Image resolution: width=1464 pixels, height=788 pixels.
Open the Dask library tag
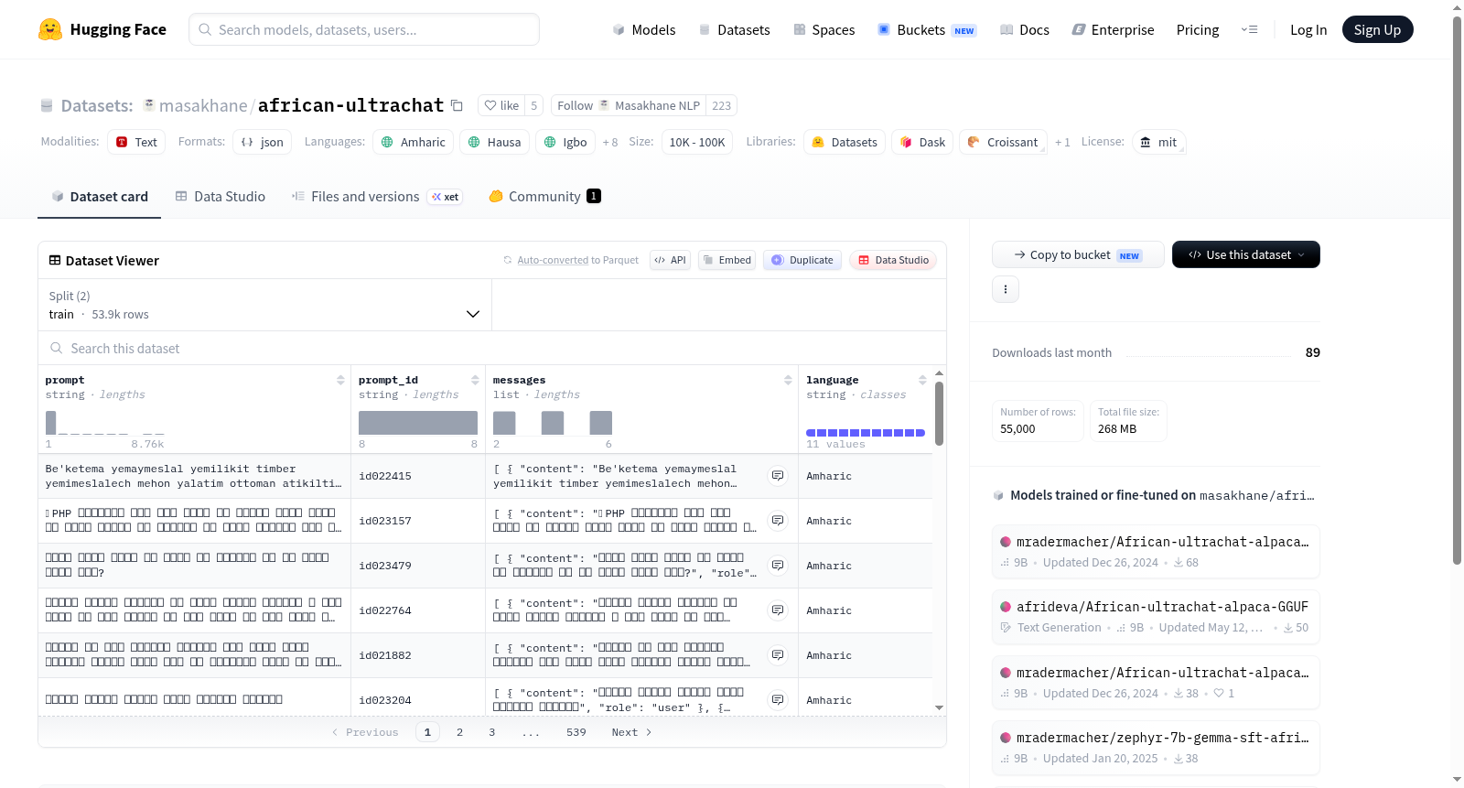coord(922,142)
